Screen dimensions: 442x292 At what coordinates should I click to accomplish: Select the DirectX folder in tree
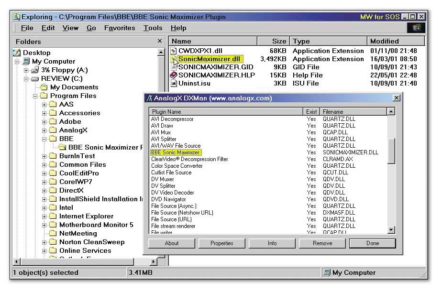[71, 190]
